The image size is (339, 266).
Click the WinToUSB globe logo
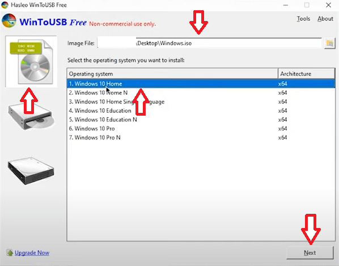coord(9,21)
